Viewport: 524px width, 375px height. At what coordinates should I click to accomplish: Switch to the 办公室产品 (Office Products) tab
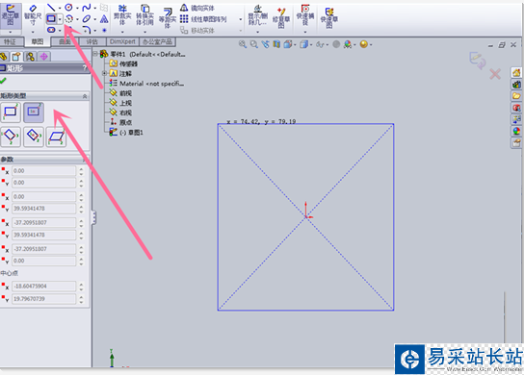point(157,41)
